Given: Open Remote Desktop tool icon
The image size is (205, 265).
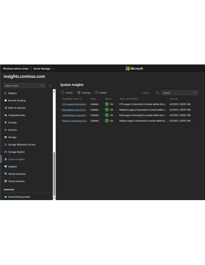Looking at the screenshot, I should point(5,100).
